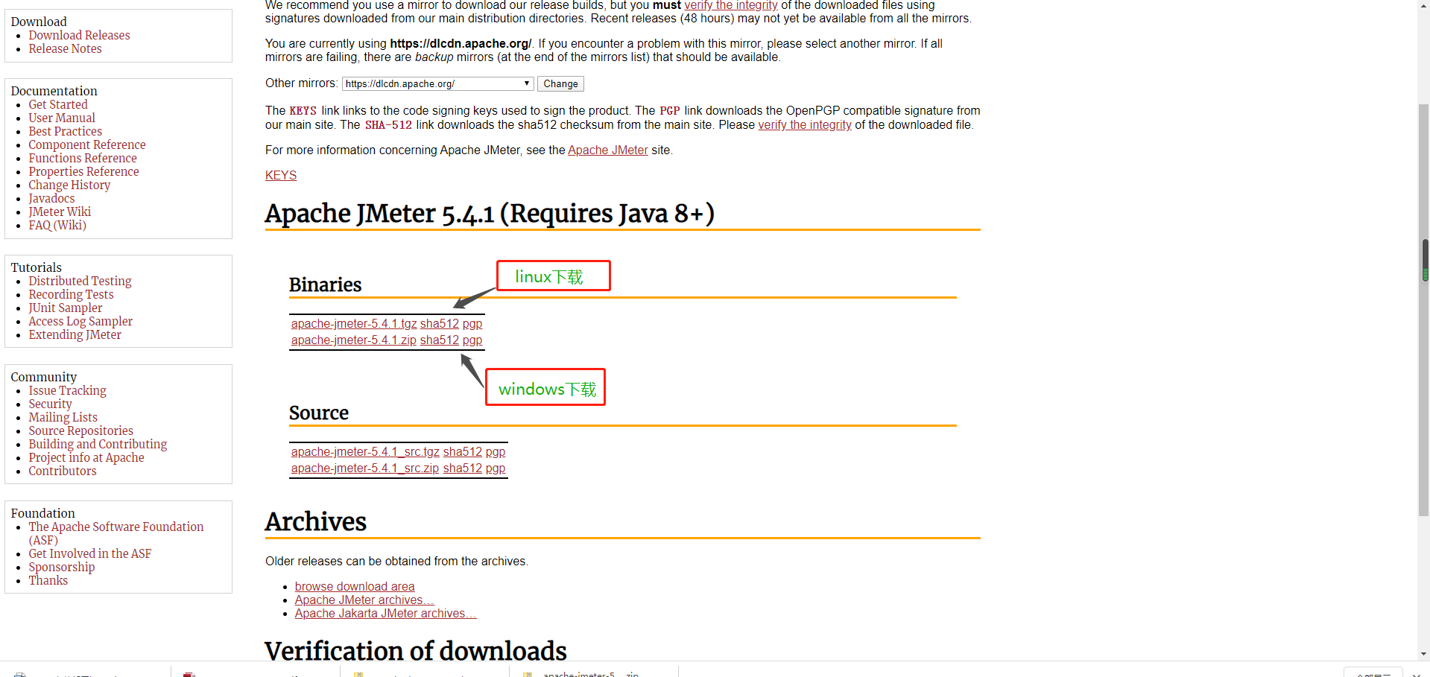The height and width of the screenshot is (677, 1430).
Task: Visit The Apache Software Foundation (ASF) link
Action: click(116, 533)
